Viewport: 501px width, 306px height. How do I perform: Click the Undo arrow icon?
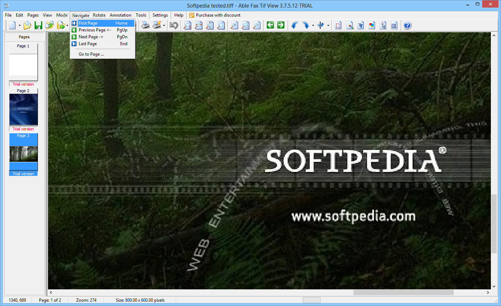174,25
